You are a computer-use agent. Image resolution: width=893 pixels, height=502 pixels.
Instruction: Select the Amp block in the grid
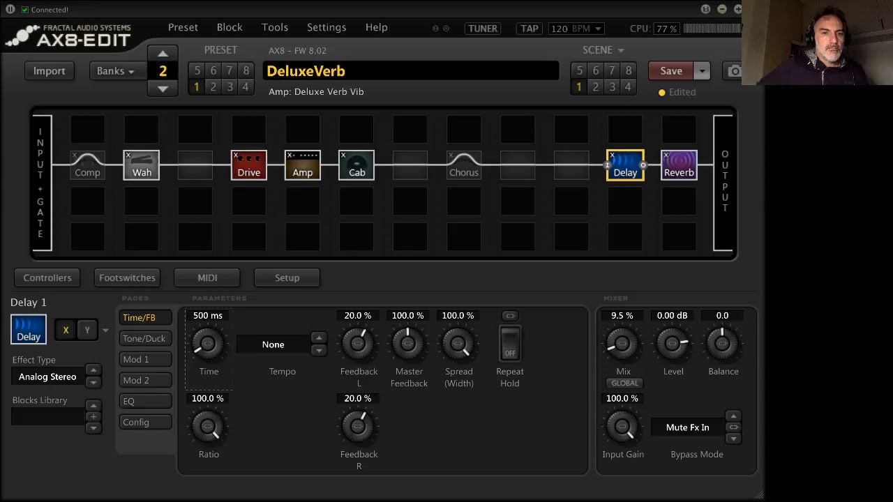[x=303, y=165]
